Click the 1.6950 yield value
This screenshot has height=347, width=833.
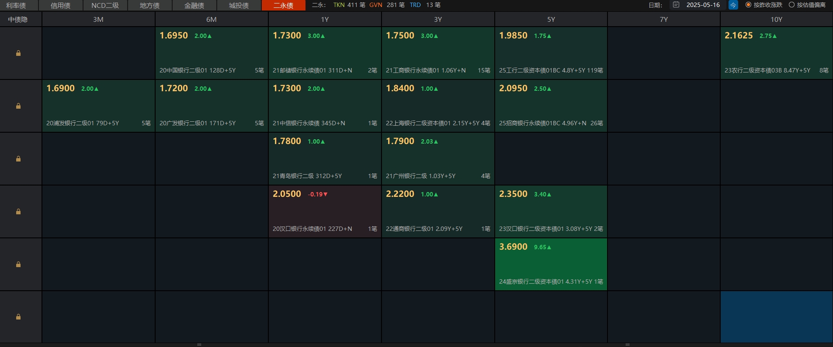pos(174,35)
